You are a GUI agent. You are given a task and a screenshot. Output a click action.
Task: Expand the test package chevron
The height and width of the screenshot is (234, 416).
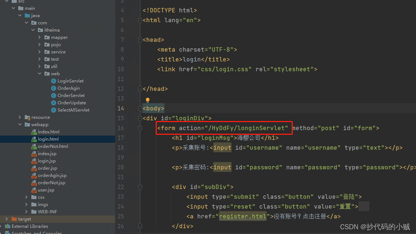pos(39,59)
